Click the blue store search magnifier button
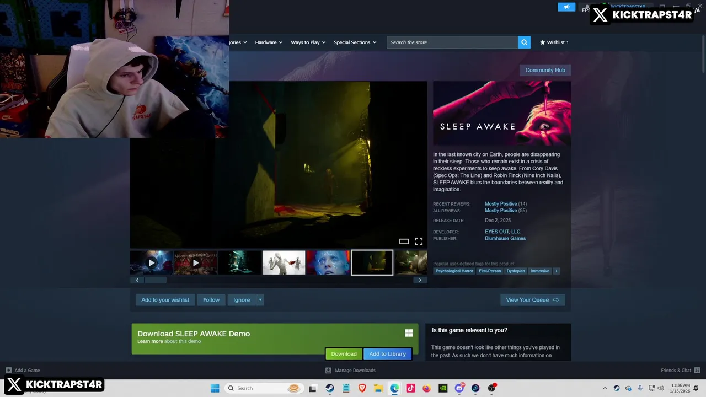706x397 pixels. tap(524, 42)
